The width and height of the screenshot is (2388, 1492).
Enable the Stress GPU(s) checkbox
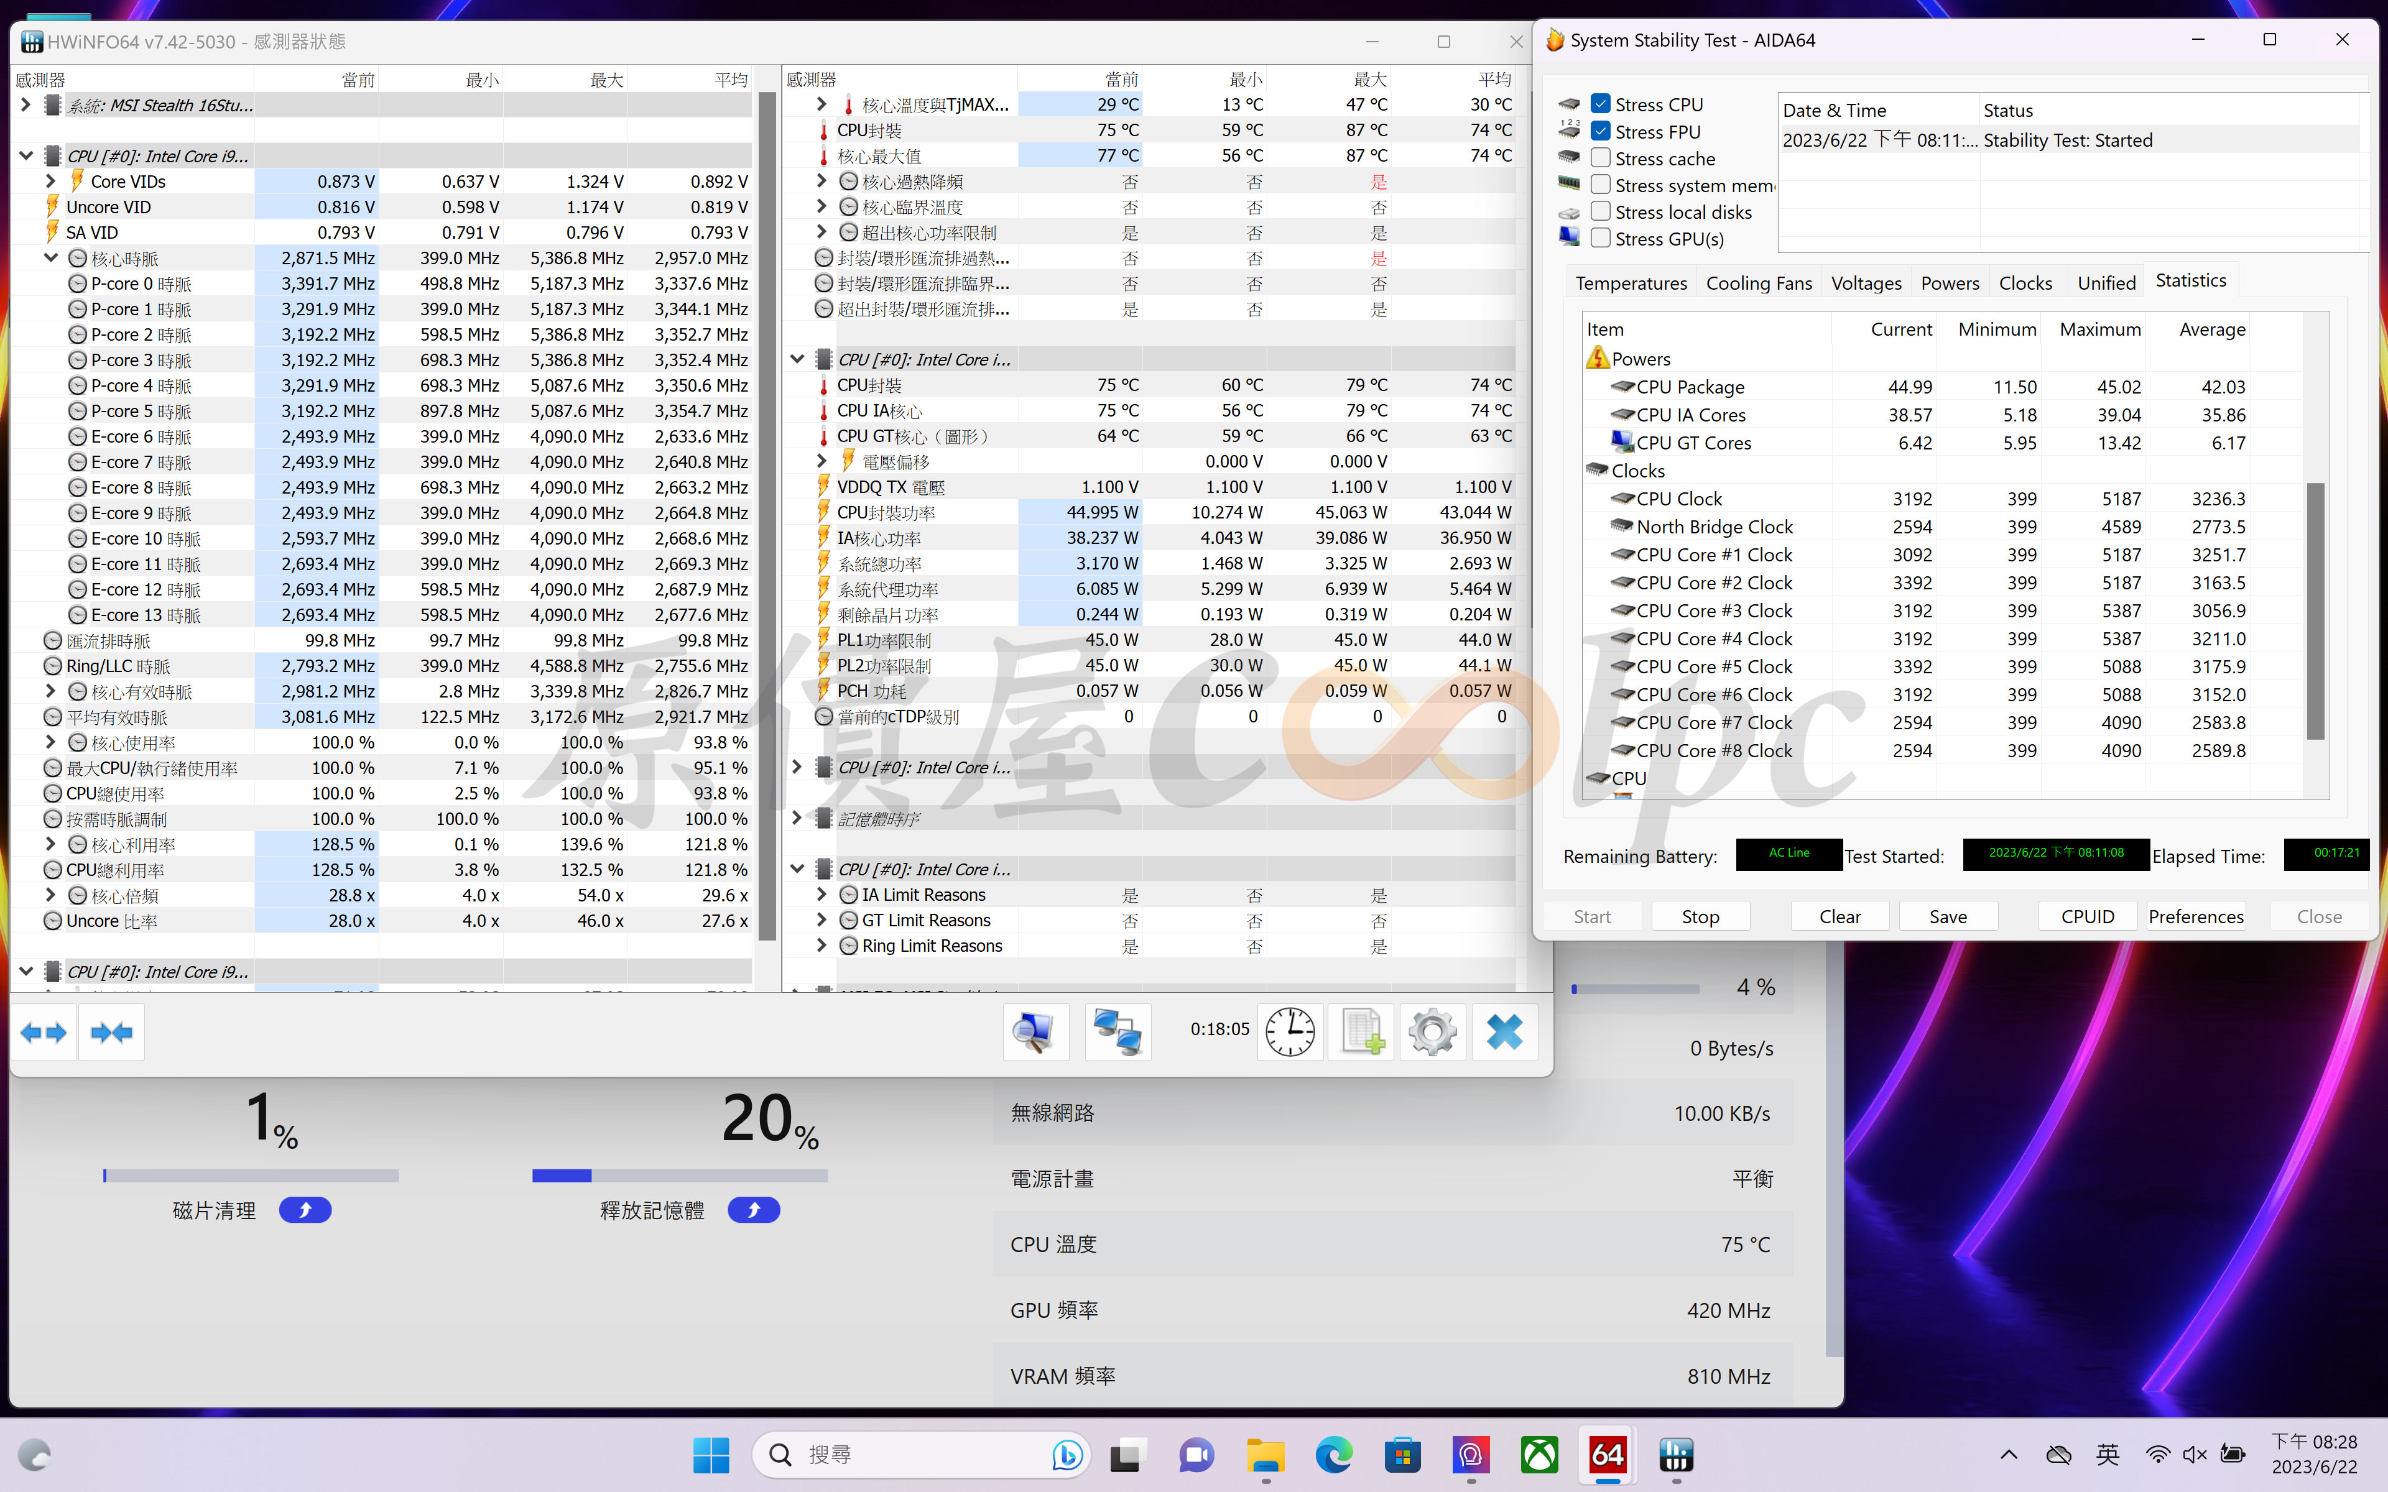[1601, 238]
